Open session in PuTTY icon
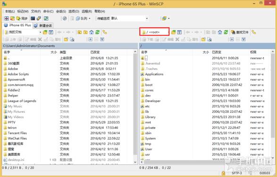This screenshot has width=277, height=177. click(x=39, y=18)
